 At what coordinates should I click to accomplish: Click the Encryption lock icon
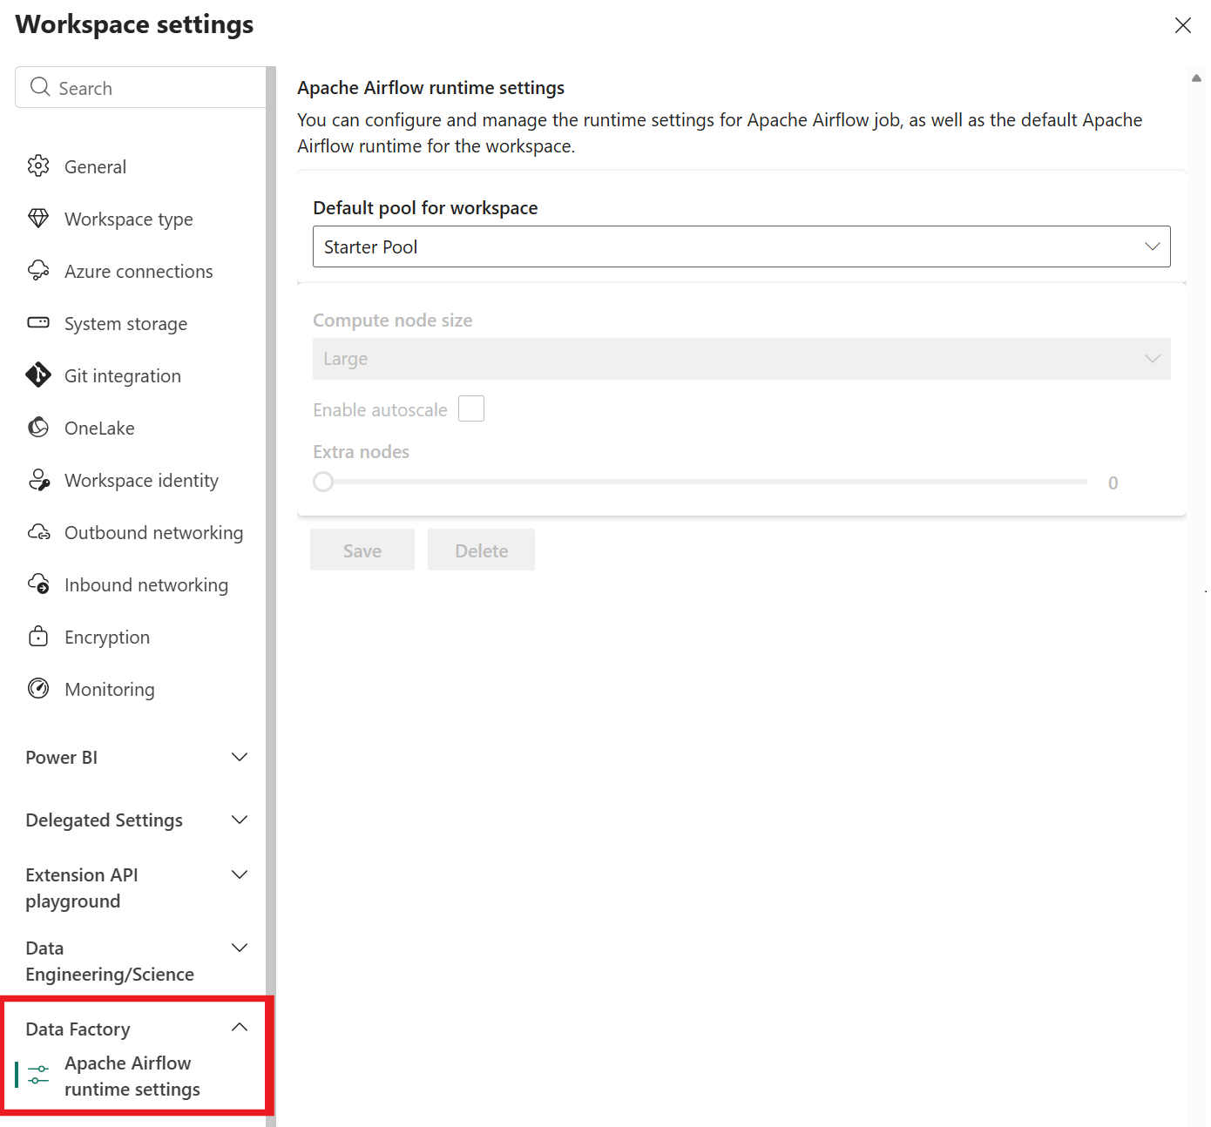(x=38, y=637)
